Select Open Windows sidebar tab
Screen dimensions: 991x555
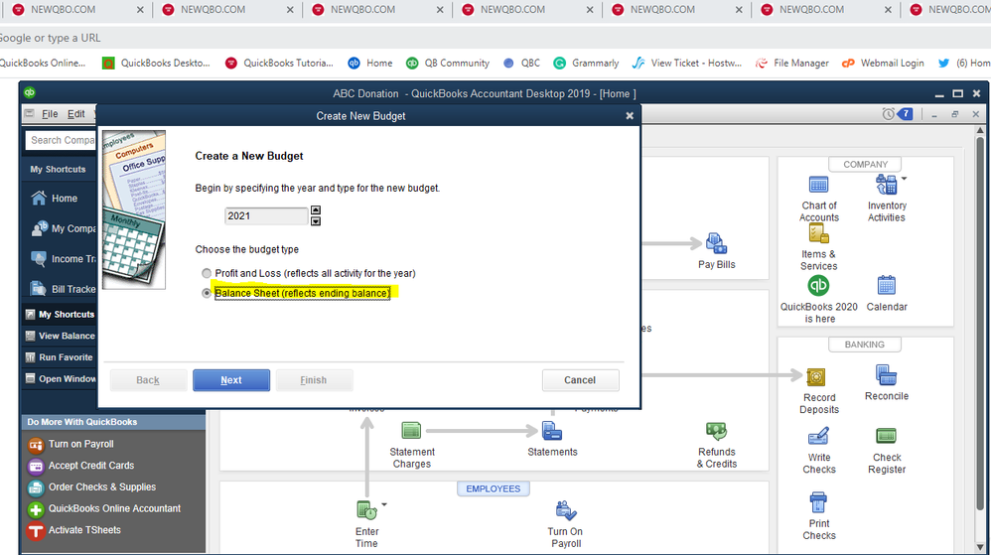[x=60, y=378]
